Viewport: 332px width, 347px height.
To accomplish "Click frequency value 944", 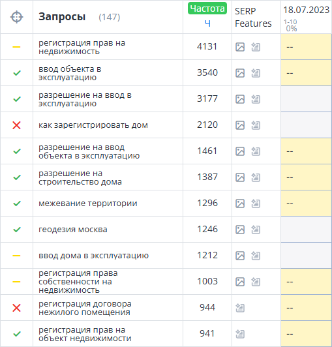I will pyautogui.click(x=207, y=308).
